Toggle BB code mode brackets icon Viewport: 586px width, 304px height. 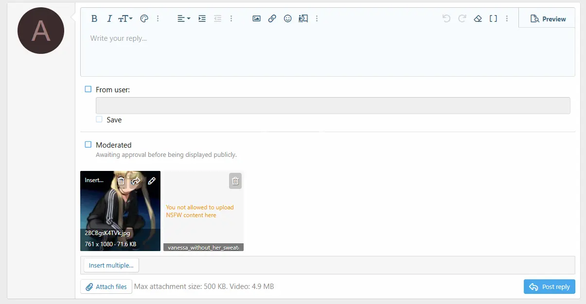click(x=493, y=18)
